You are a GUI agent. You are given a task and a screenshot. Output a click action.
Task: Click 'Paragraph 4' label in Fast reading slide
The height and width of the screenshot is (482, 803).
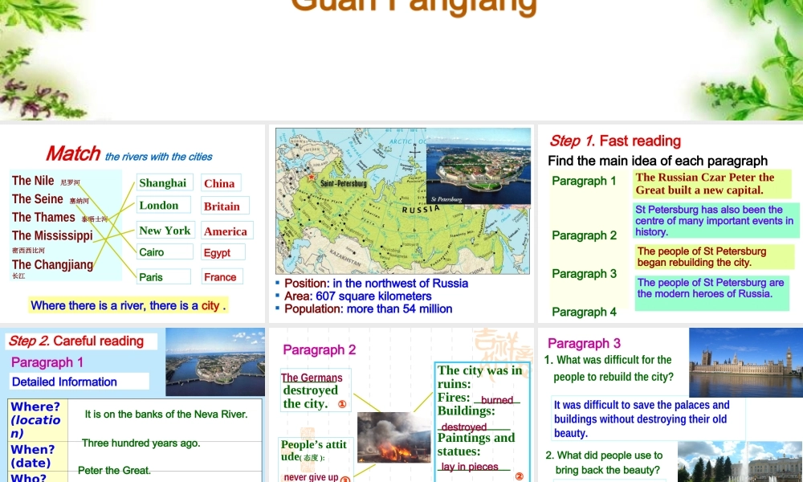[584, 312]
